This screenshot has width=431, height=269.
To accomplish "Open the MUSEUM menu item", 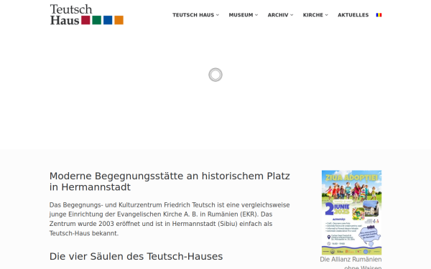I will [x=241, y=15].
